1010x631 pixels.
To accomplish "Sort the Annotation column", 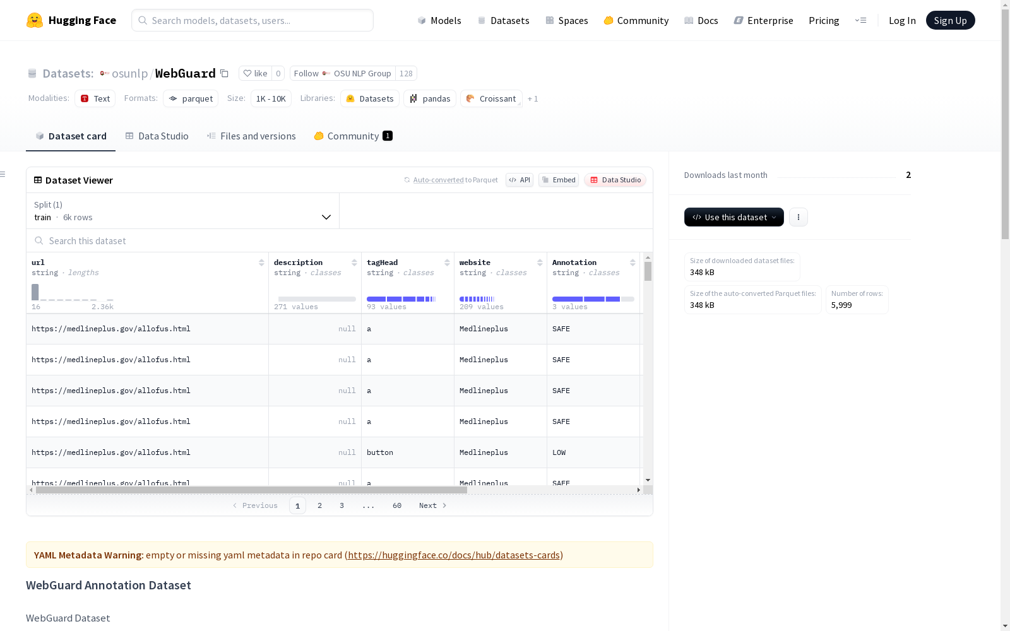I will [x=633, y=262].
